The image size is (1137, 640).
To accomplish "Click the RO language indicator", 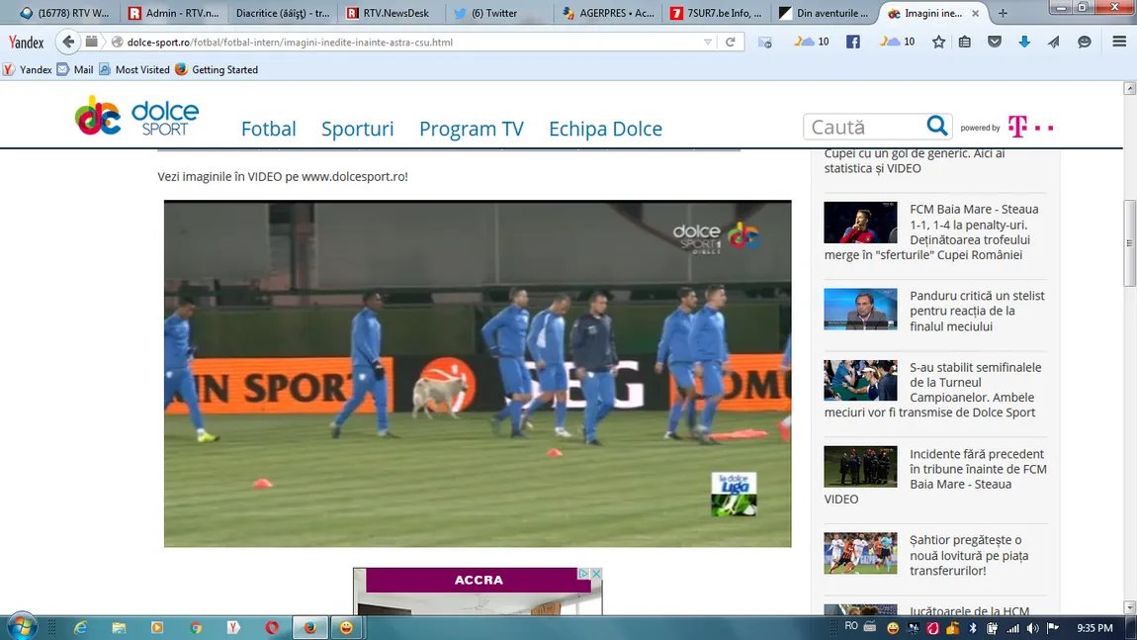I will (851, 626).
